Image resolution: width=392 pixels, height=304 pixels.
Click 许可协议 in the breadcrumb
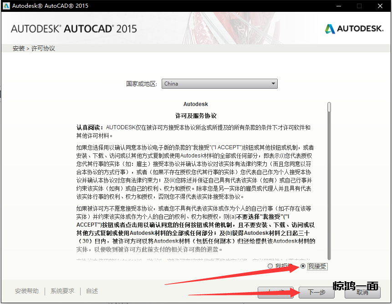click(43, 48)
